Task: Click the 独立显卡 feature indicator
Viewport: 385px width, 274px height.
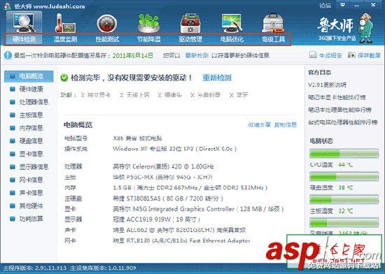Action: (x=96, y=95)
